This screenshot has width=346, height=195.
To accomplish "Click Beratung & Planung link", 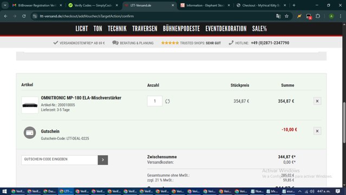I will pos(133,43).
